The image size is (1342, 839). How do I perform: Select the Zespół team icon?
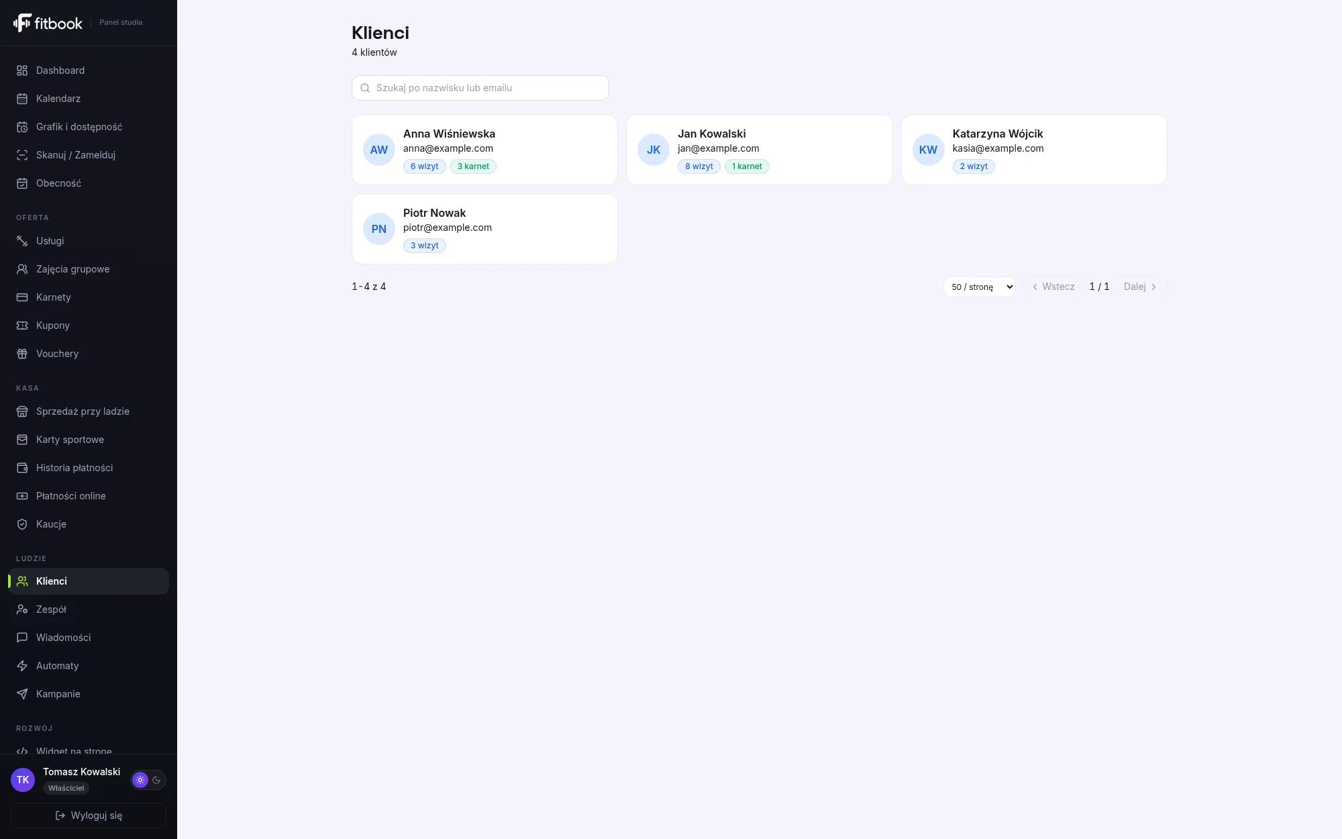(22, 609)
